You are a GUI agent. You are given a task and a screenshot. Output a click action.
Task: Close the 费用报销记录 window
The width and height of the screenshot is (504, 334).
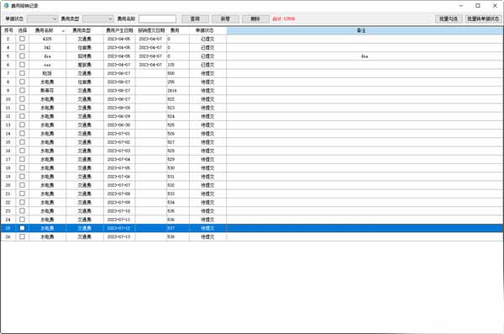495,6
